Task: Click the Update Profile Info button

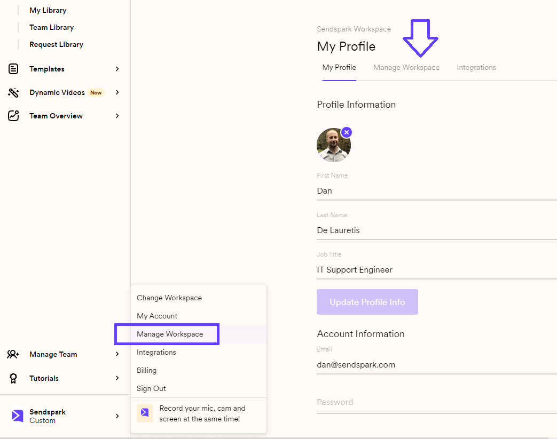Action: [367, 302]
